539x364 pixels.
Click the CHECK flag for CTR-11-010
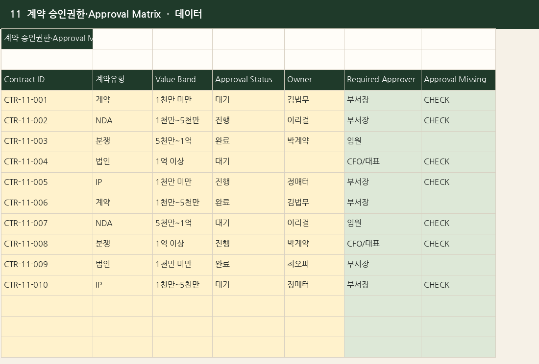coord(458,285)
